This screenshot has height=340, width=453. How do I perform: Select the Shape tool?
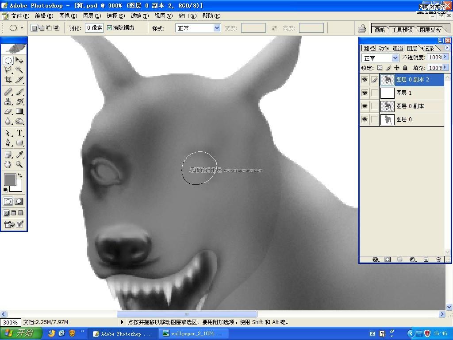coord(19,143)
